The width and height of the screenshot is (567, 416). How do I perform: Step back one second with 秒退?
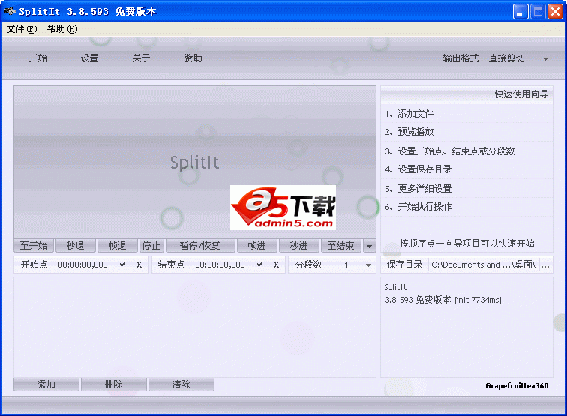pyautogui.click(x=76, y=246)
